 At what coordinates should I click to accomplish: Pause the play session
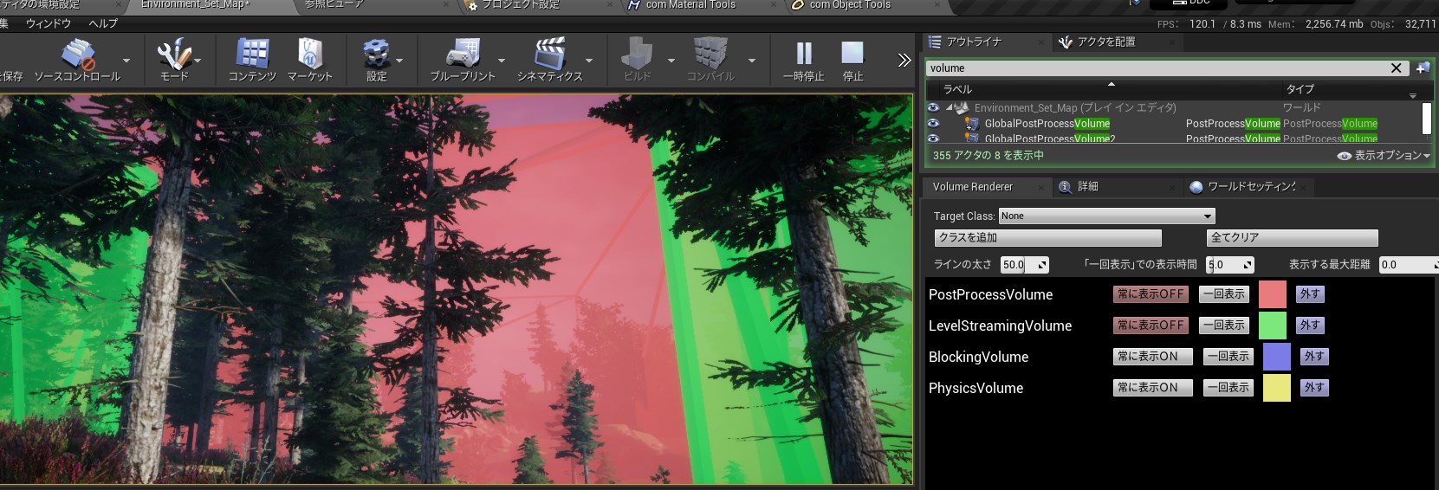[803, 56]
